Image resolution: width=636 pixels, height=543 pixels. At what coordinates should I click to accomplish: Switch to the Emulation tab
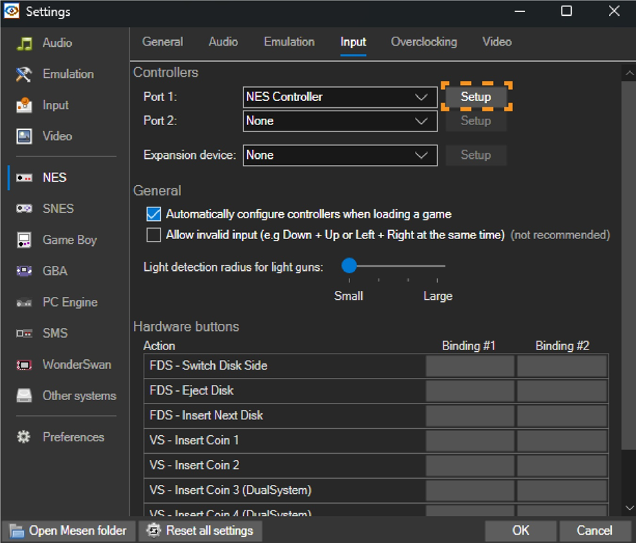(x=289, y=42)
